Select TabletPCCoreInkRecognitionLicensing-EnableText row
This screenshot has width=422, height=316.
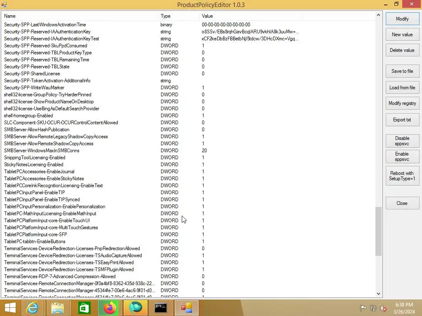click(x=188, y=186)
